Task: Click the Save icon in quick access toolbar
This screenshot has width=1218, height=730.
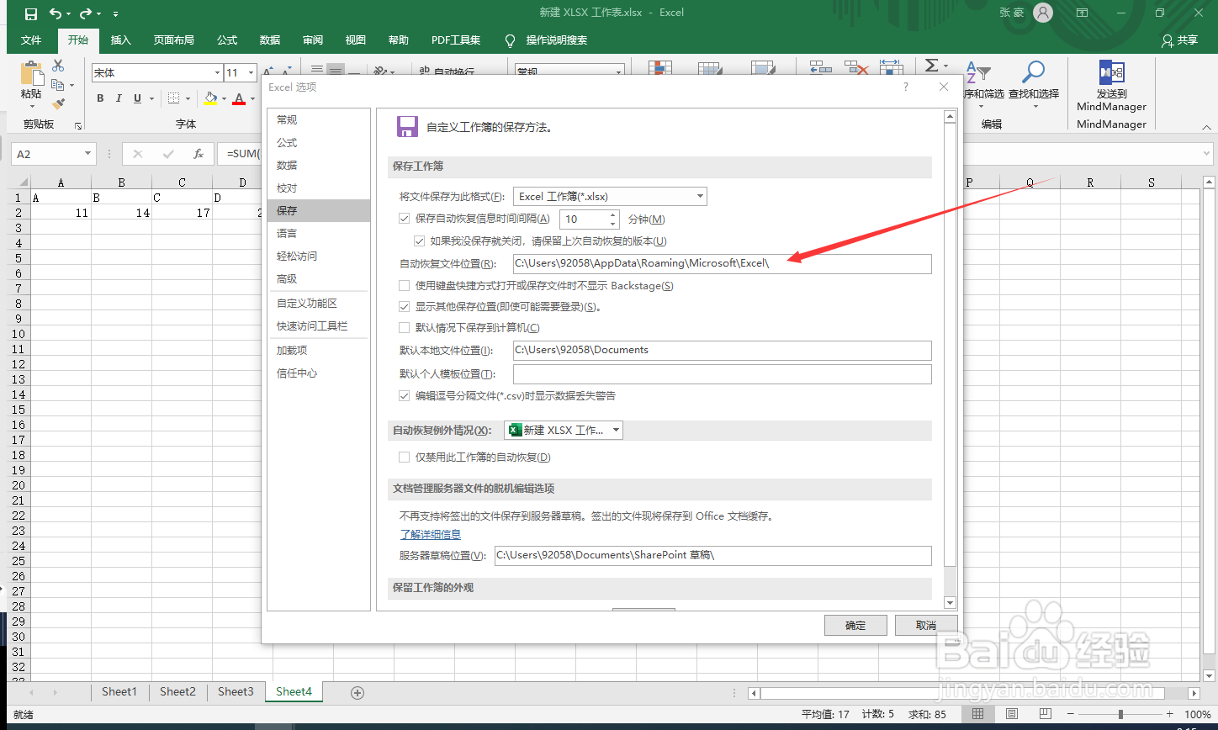Action: (30, 13)
